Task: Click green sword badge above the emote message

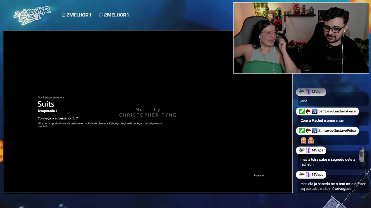Action: point(302,131)
